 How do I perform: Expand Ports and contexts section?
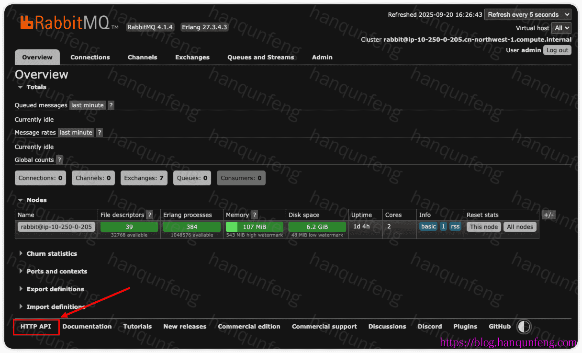[53, 272]
